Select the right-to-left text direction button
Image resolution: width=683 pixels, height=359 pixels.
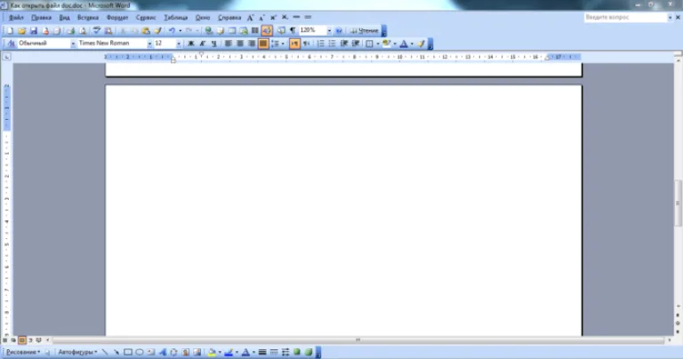(307, 44)
